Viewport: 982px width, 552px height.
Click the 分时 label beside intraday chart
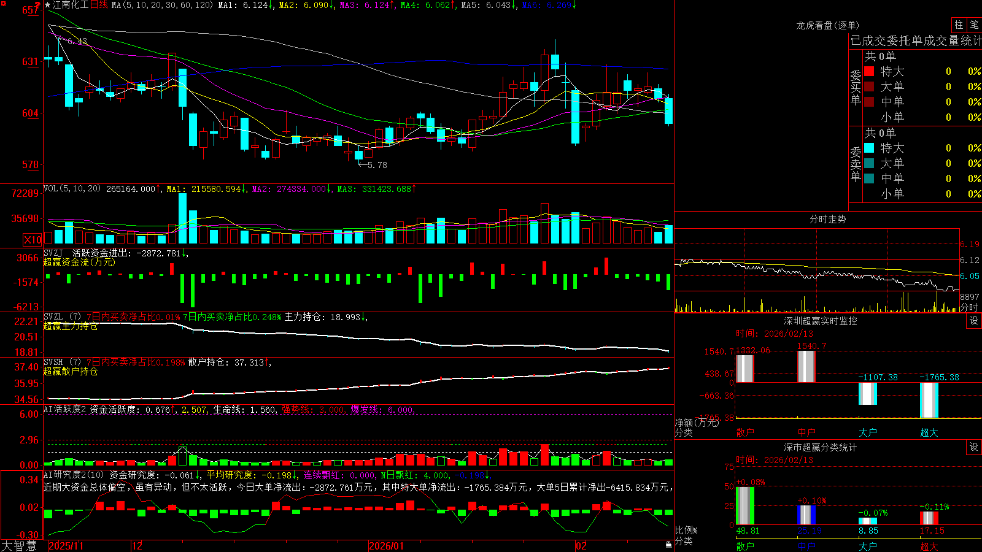coord(968,307)
